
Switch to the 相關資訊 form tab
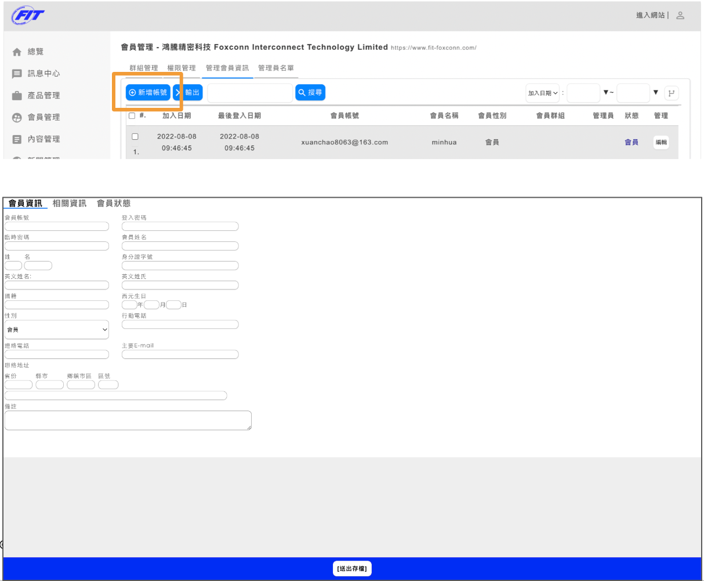70,204
